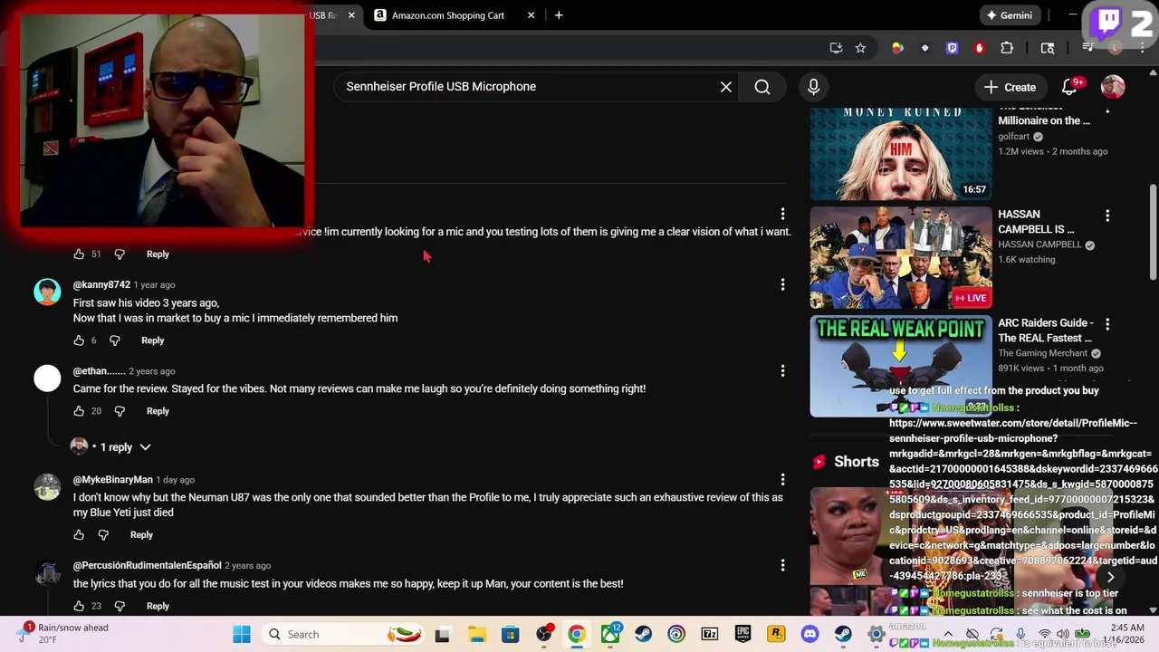Open Discord from the taskbar

point(809,634)
